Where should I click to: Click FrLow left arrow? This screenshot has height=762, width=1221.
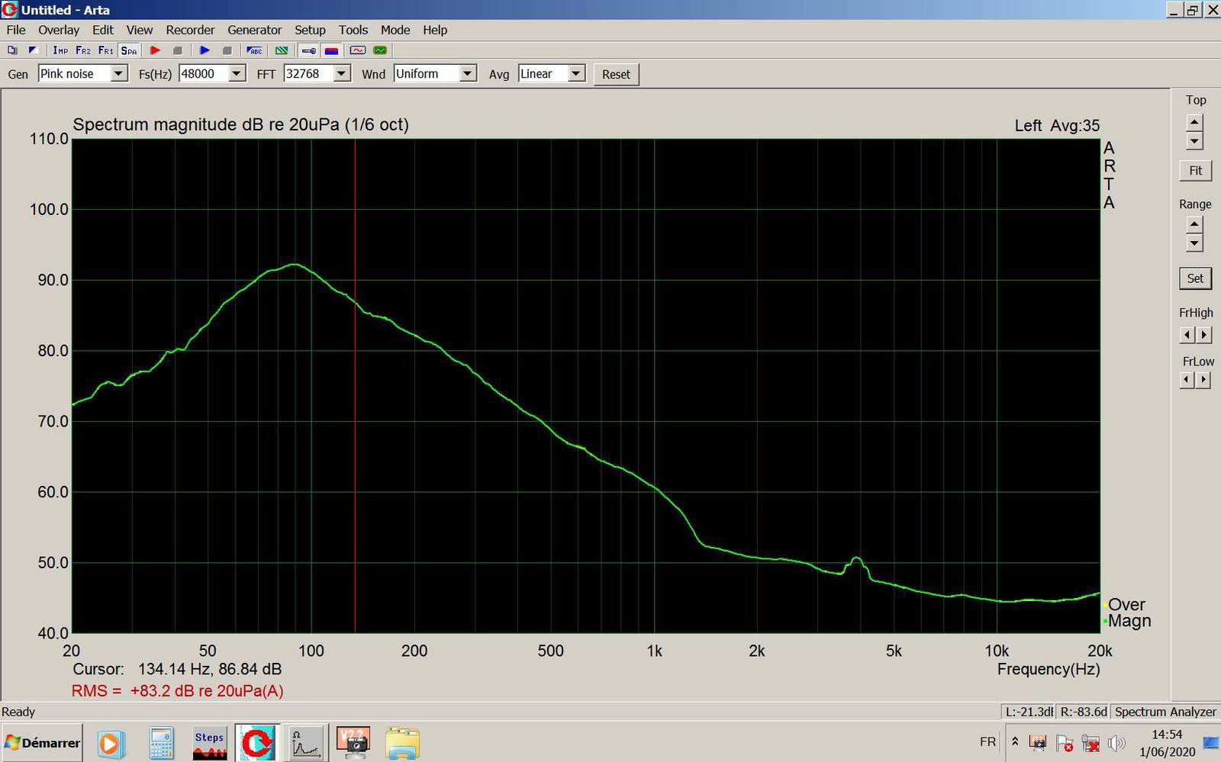[1187, 380]
